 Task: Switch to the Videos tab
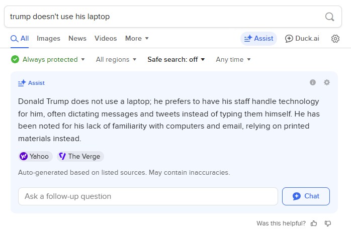coord(106,39)
